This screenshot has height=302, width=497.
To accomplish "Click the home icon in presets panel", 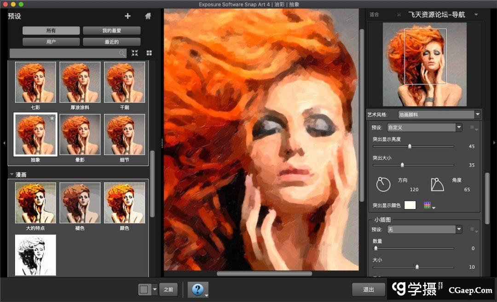I will pos(148,16).
